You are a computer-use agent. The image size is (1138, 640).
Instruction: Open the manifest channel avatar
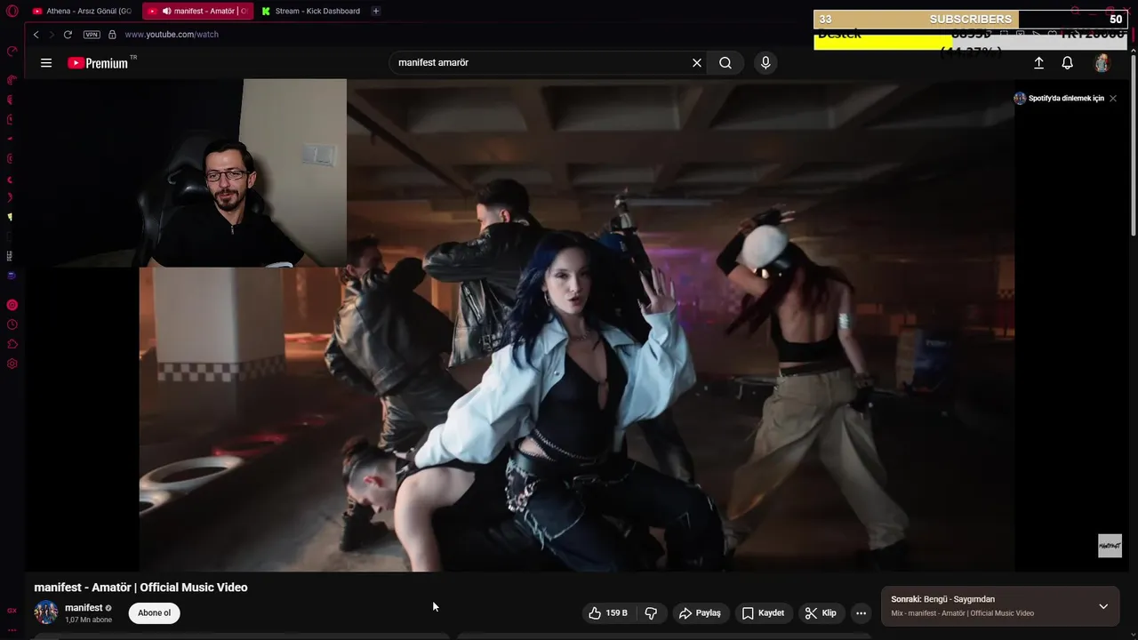[x=46, y=612]
